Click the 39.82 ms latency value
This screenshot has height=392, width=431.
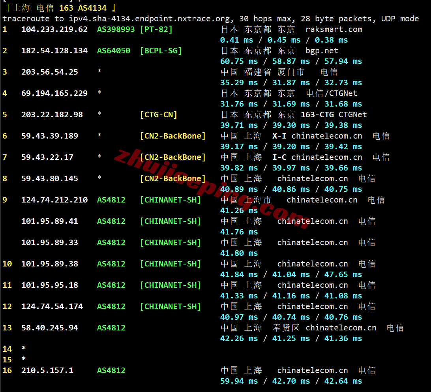point(239,168)
